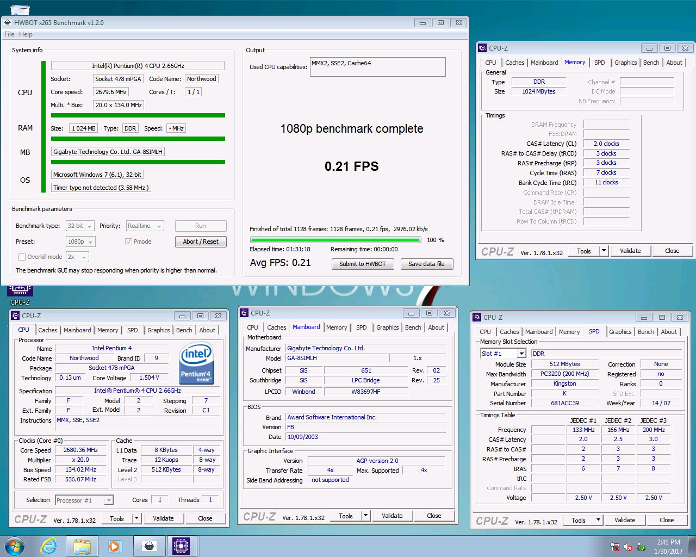Expand Tools arrow in CPU-Z CPU window
Screen dimensions: 696x557
click(x=136, y=518)
